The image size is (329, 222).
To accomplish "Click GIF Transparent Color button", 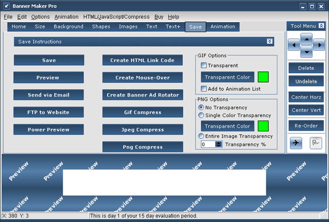I will (x=227, y=77).
